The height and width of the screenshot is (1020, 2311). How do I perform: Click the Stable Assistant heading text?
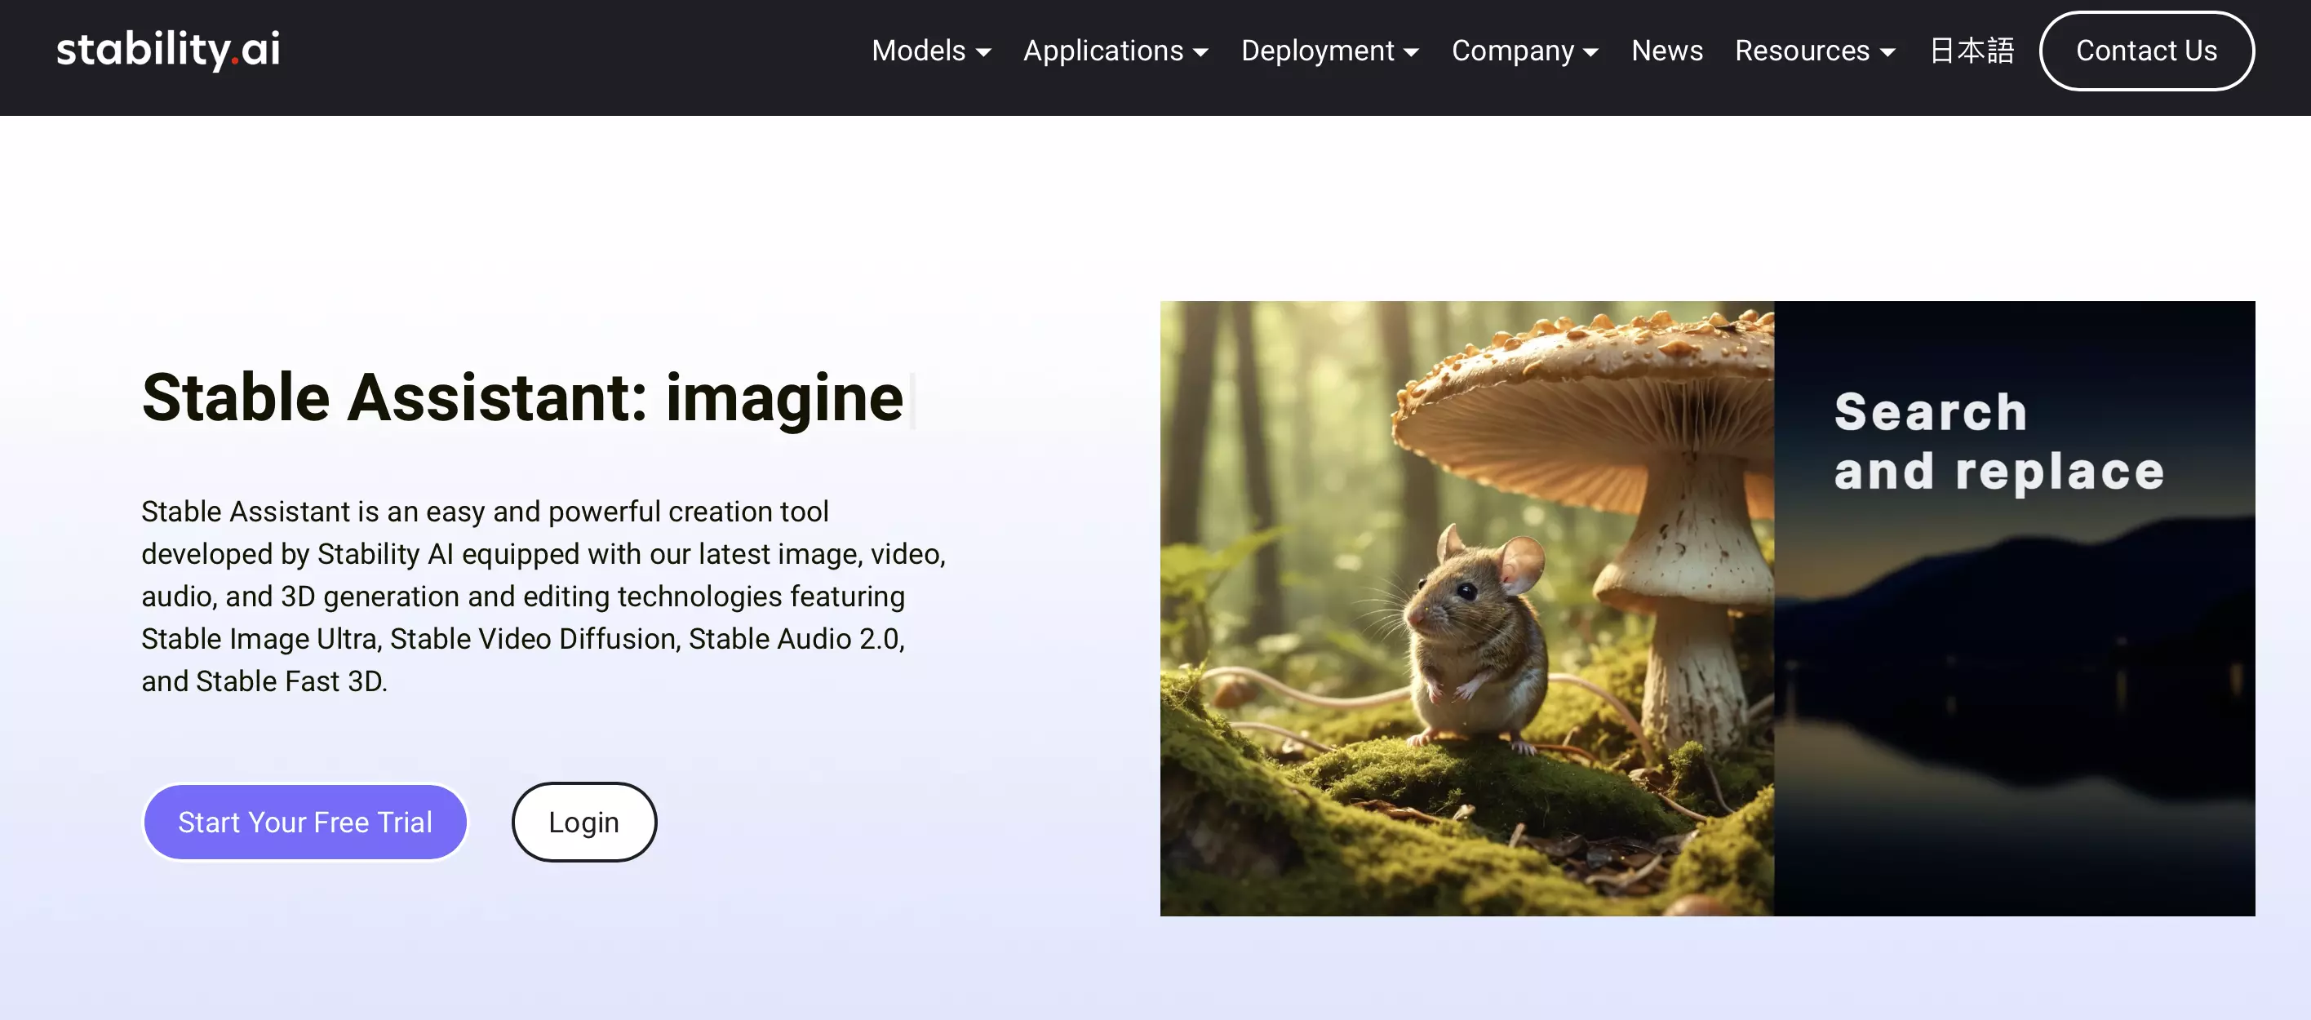[523, 397]
